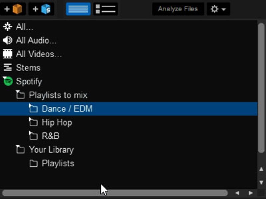This screenshot has height=199, width=266.
Task: Click the scroll up arrow
Action: [x=261, y=169]
